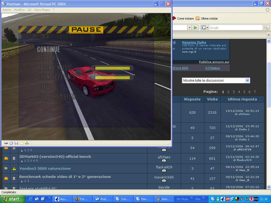Click the hard disk icon in Virtual PC status bar
The image size is (271, 203).
(x=6, y=143)
